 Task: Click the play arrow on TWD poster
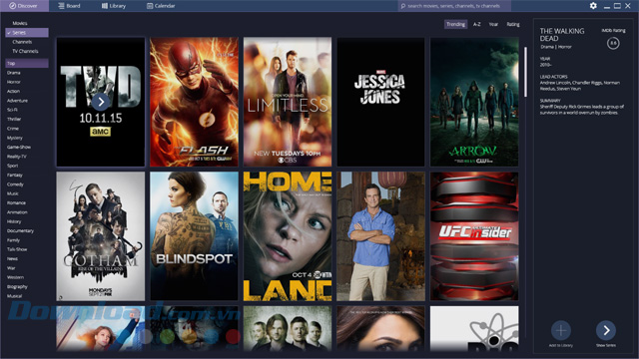101,102
